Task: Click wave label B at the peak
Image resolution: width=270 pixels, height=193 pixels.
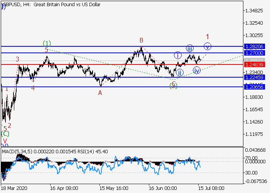Action: point(142,40)
